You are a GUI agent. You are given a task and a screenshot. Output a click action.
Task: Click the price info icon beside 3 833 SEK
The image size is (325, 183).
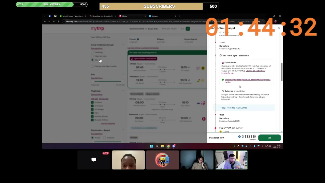point(239,136)
